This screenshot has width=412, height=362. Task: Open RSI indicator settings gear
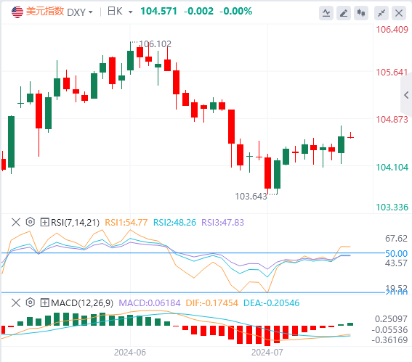31,222
